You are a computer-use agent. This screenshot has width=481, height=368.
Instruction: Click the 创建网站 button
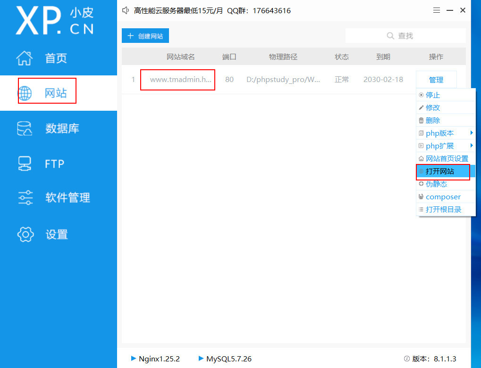coord(145,36)
